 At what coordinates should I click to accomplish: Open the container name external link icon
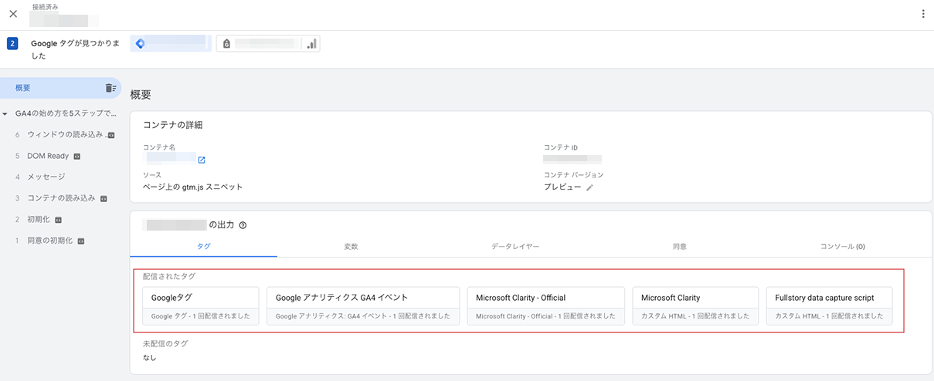pos(202,160)
